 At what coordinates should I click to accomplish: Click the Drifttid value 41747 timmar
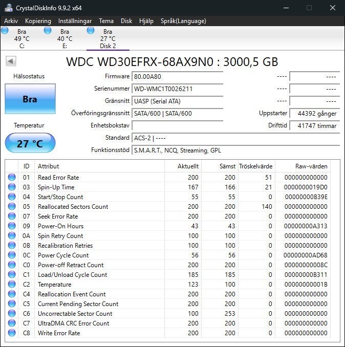point(314,125)
